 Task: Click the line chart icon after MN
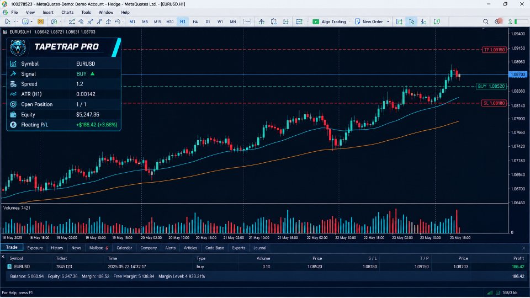pyautogui.click(x=247, y=22)
